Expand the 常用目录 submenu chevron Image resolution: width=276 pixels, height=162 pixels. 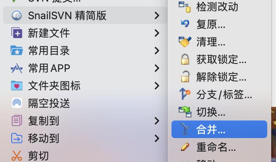click(x=157, y=51)
